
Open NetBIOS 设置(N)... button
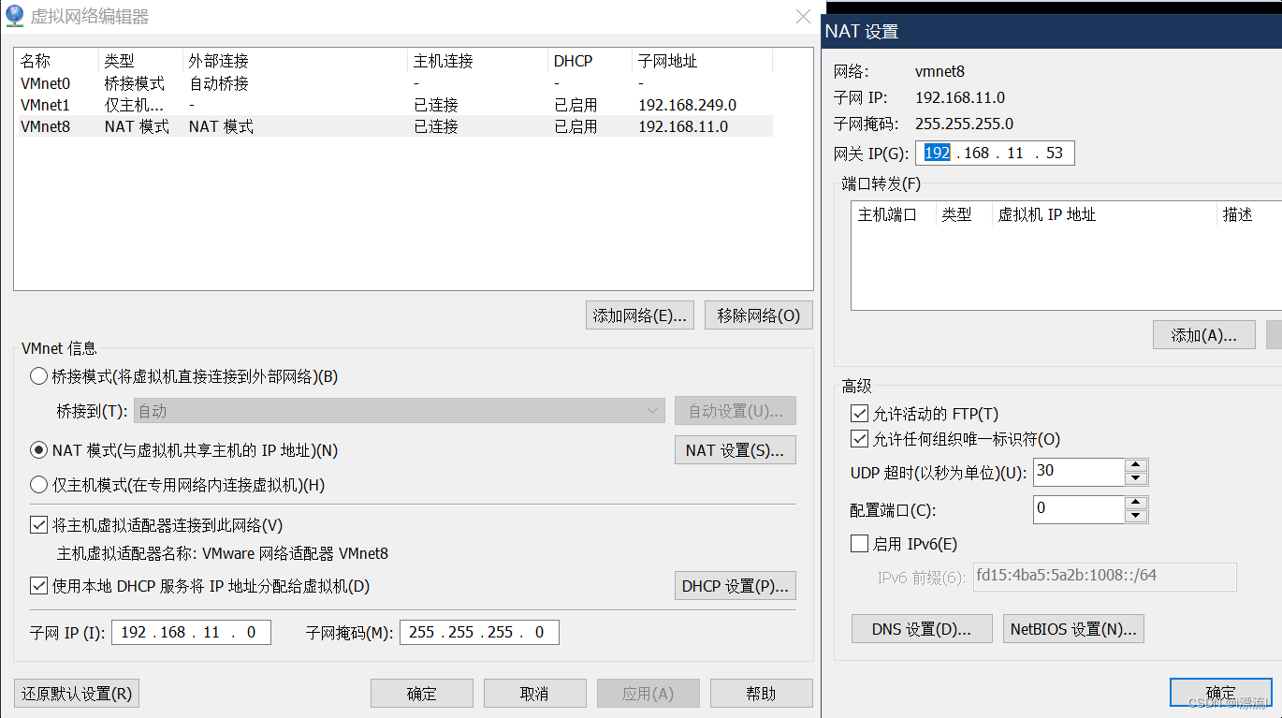1073,629
